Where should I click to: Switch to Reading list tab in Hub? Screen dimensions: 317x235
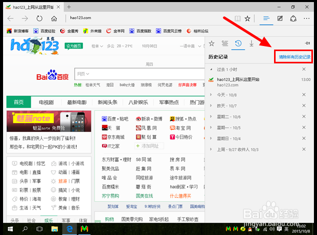tap(225, 43)
